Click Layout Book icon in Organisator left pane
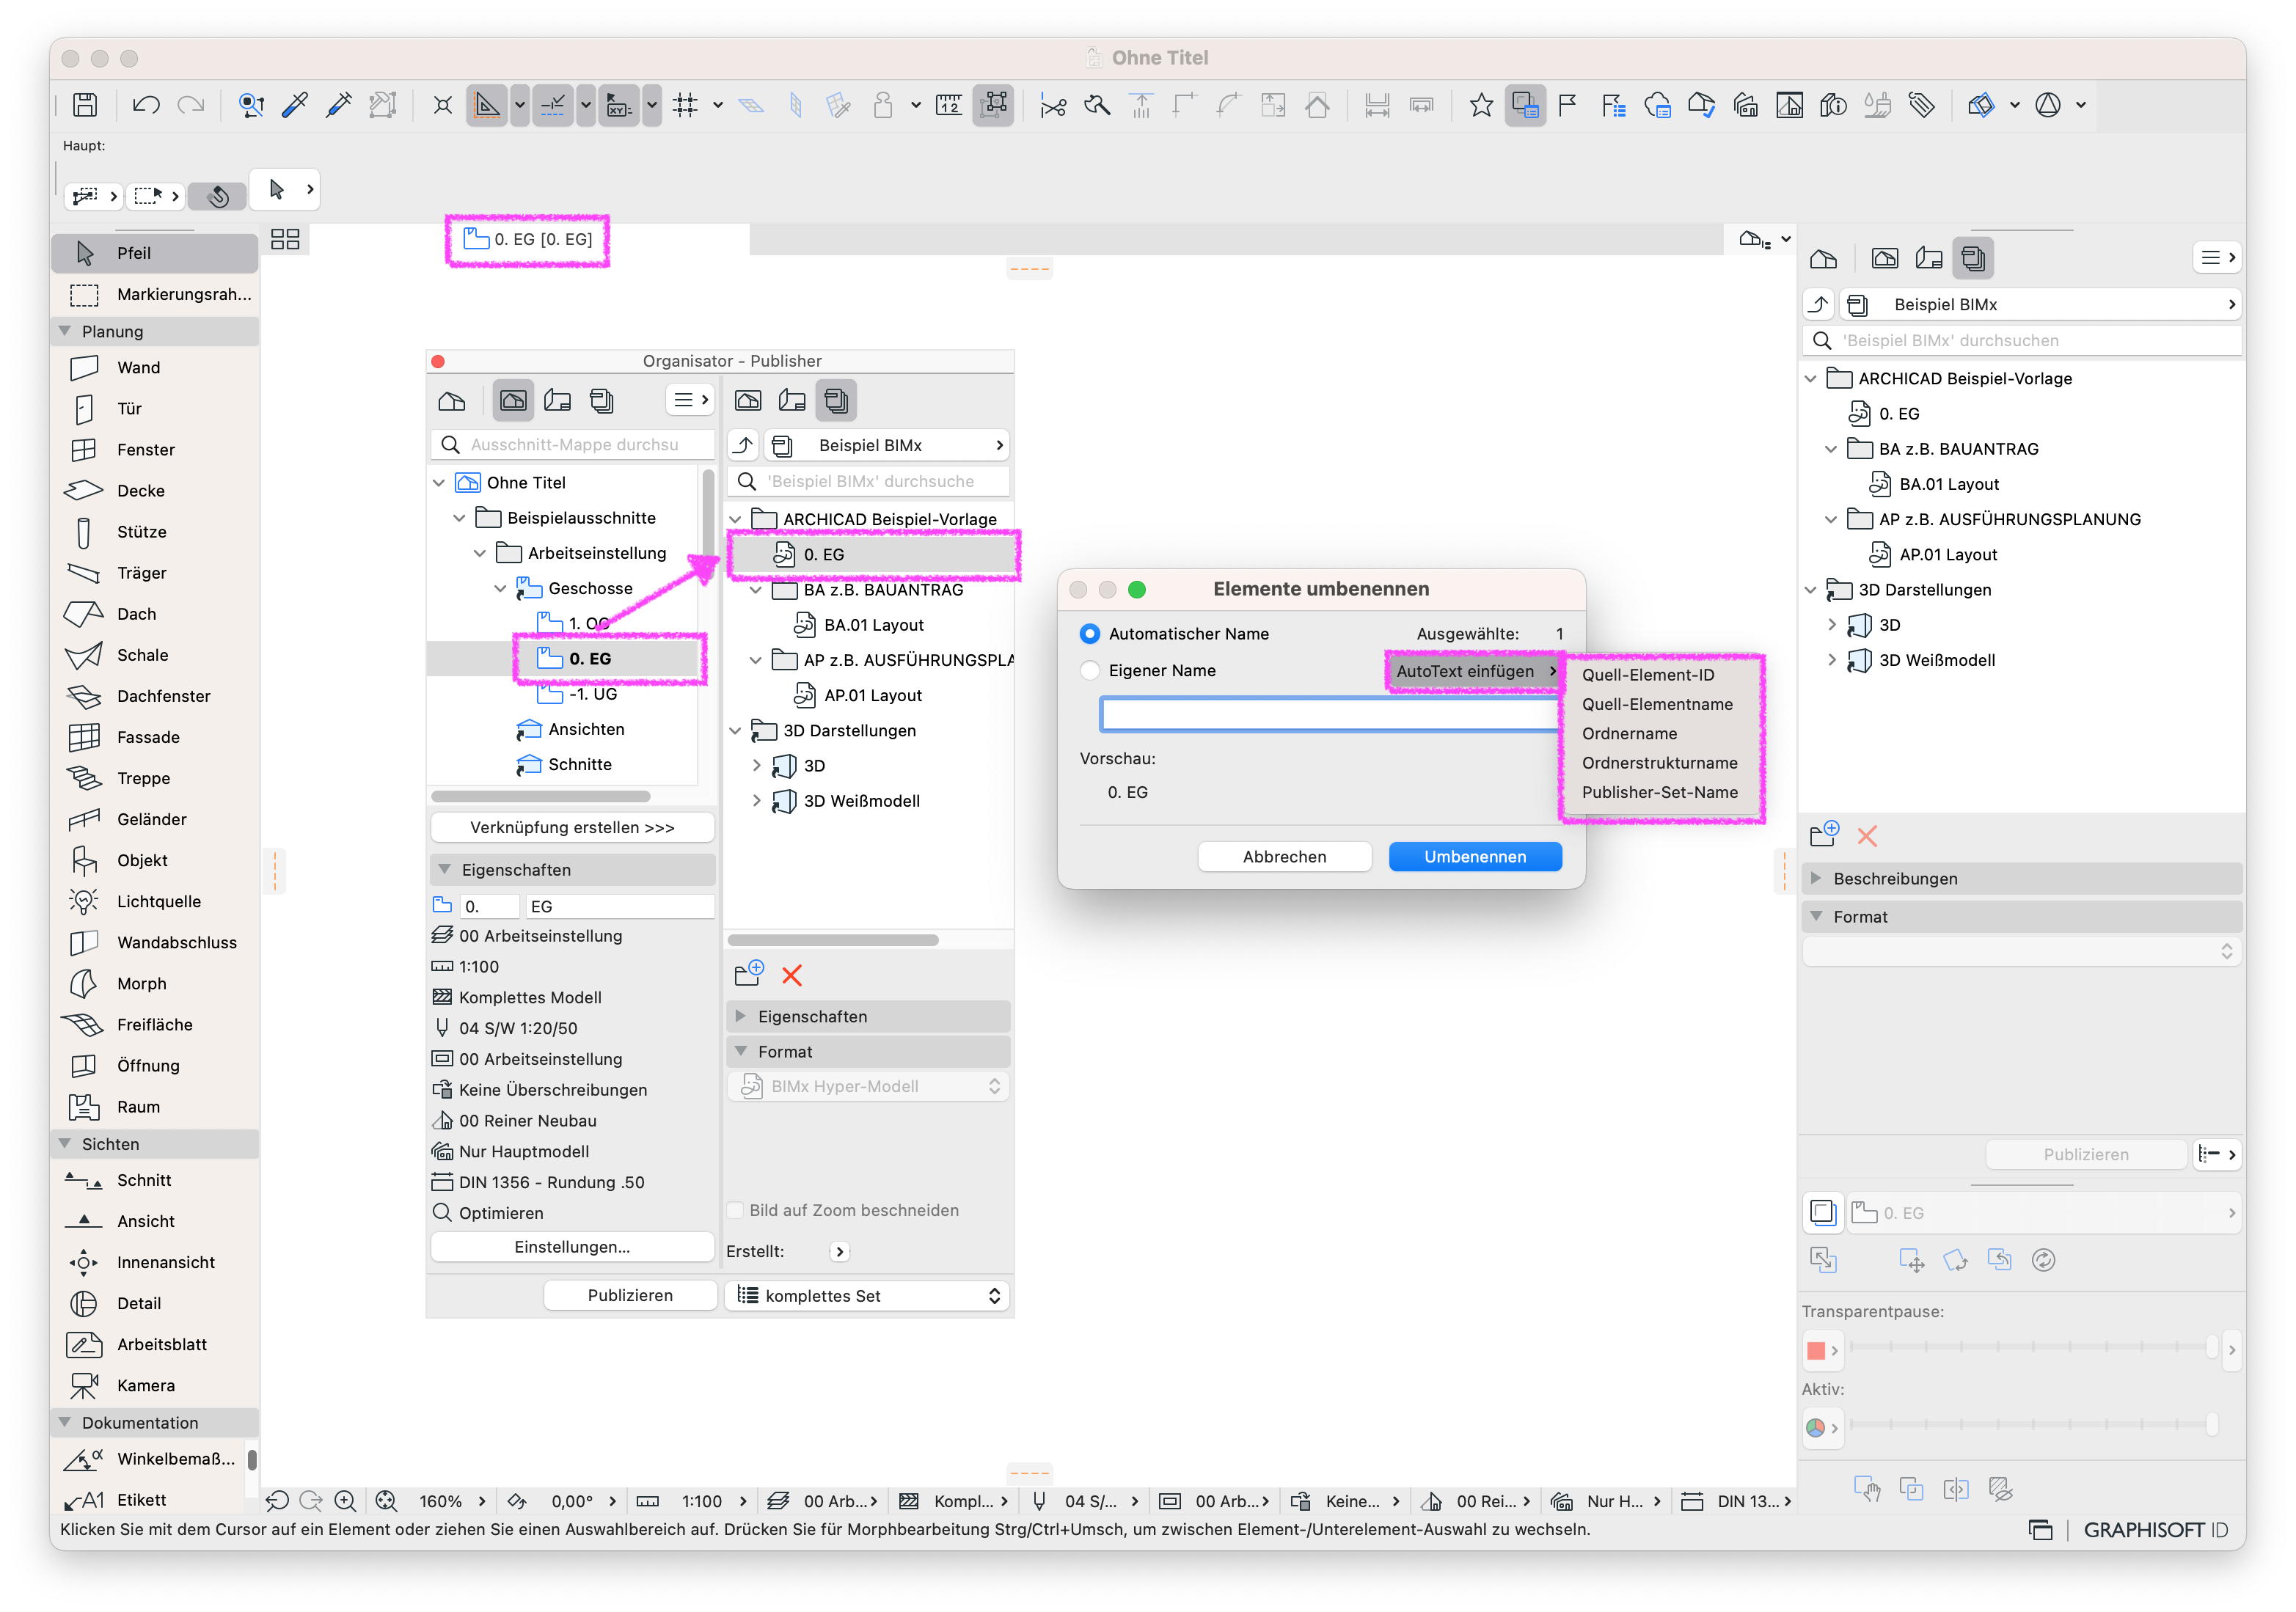Image resolution: width=2296 pixels, height=1612 pixels. click(x=557, y=401)
